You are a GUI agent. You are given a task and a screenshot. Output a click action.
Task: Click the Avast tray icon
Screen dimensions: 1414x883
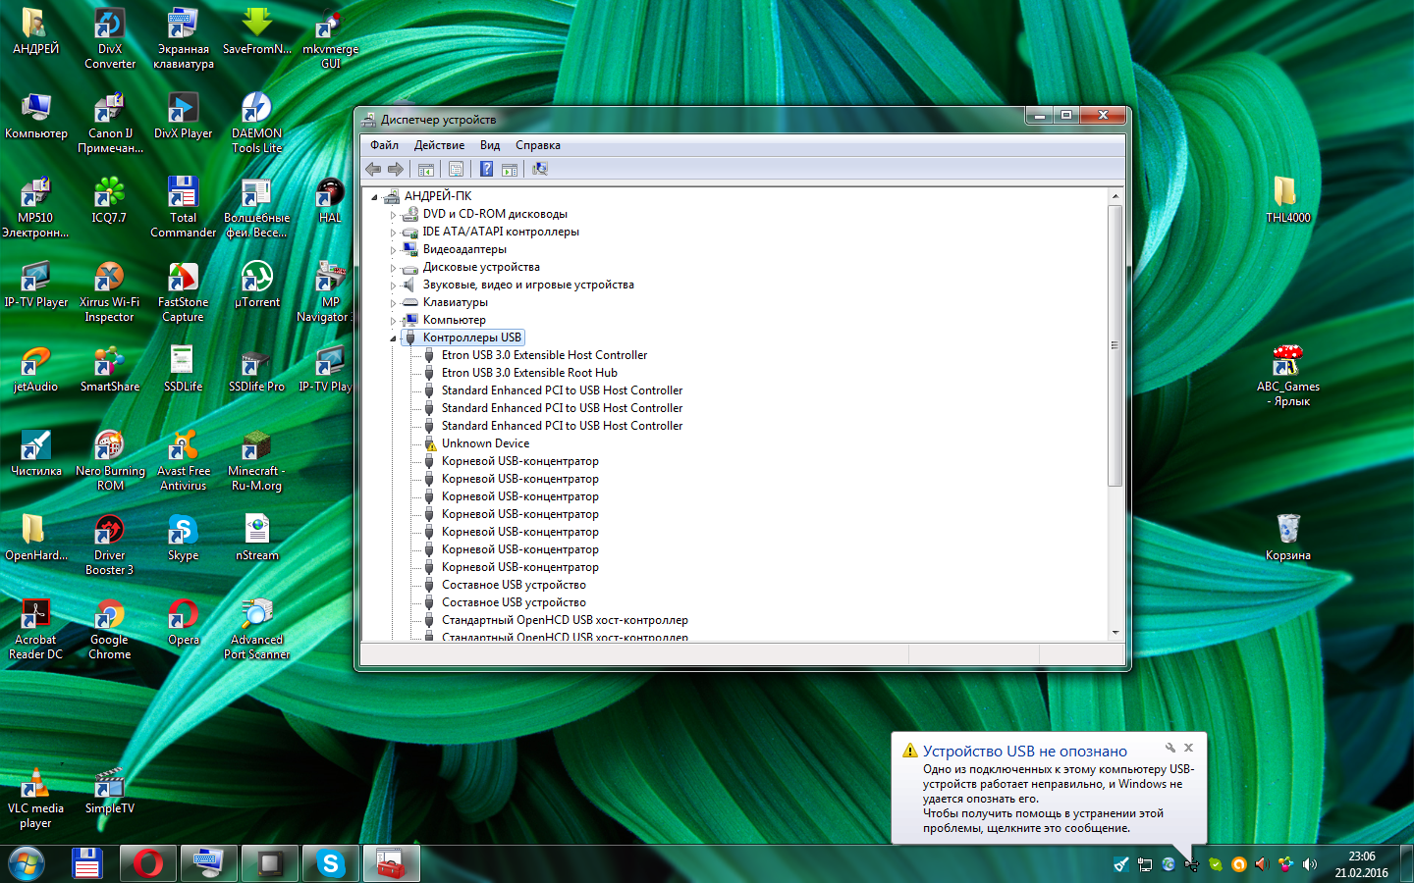tap(1239, 864)
